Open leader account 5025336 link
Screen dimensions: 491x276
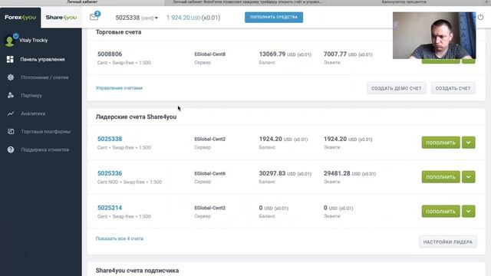point(110,173)
